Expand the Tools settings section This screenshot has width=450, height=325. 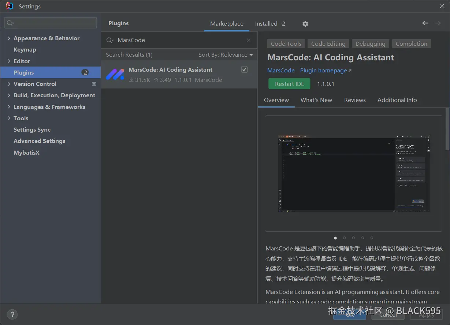[x=9, y=118]
